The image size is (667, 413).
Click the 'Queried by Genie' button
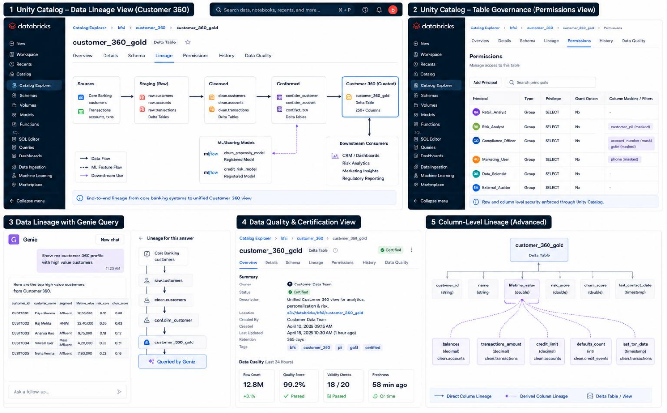point(172,361)
